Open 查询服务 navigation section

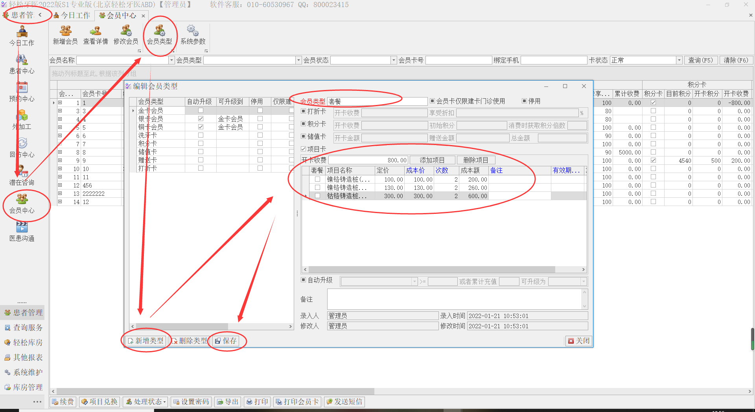click(x=23, y=327)
